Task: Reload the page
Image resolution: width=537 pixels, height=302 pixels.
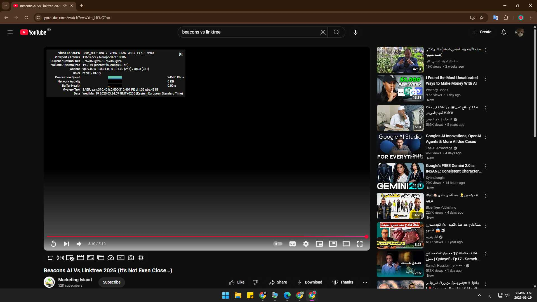Action: (x=26, y=18)
